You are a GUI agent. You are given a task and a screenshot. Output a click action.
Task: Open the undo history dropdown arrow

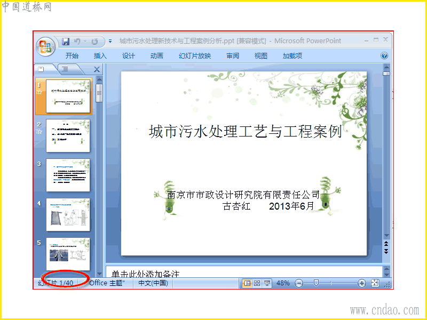click(85, 42)
